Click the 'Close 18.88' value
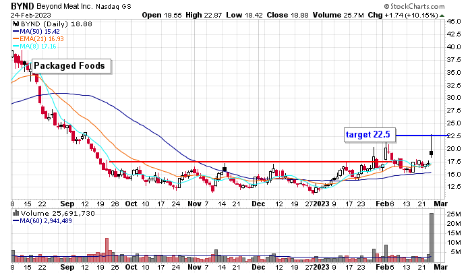This screenshot has height=273, width=472. click(x=287, y=15)
